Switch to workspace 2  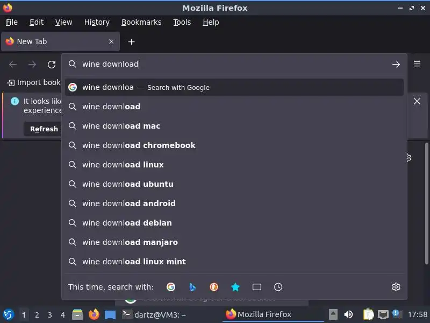point(37,315)
